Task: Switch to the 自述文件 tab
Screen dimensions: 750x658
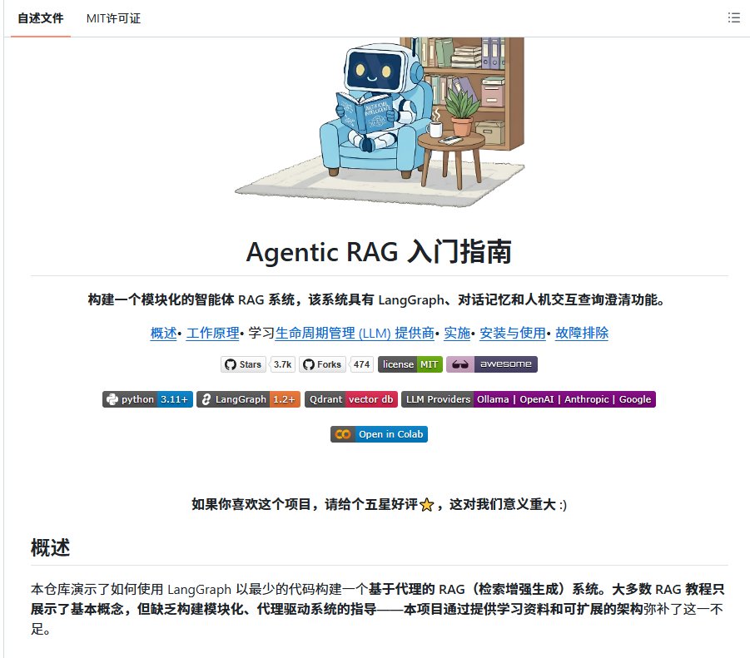Action: point(41,18)
